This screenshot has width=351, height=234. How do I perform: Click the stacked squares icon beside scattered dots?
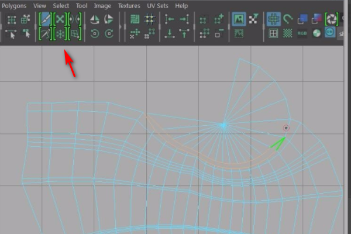tap(150, 34)
